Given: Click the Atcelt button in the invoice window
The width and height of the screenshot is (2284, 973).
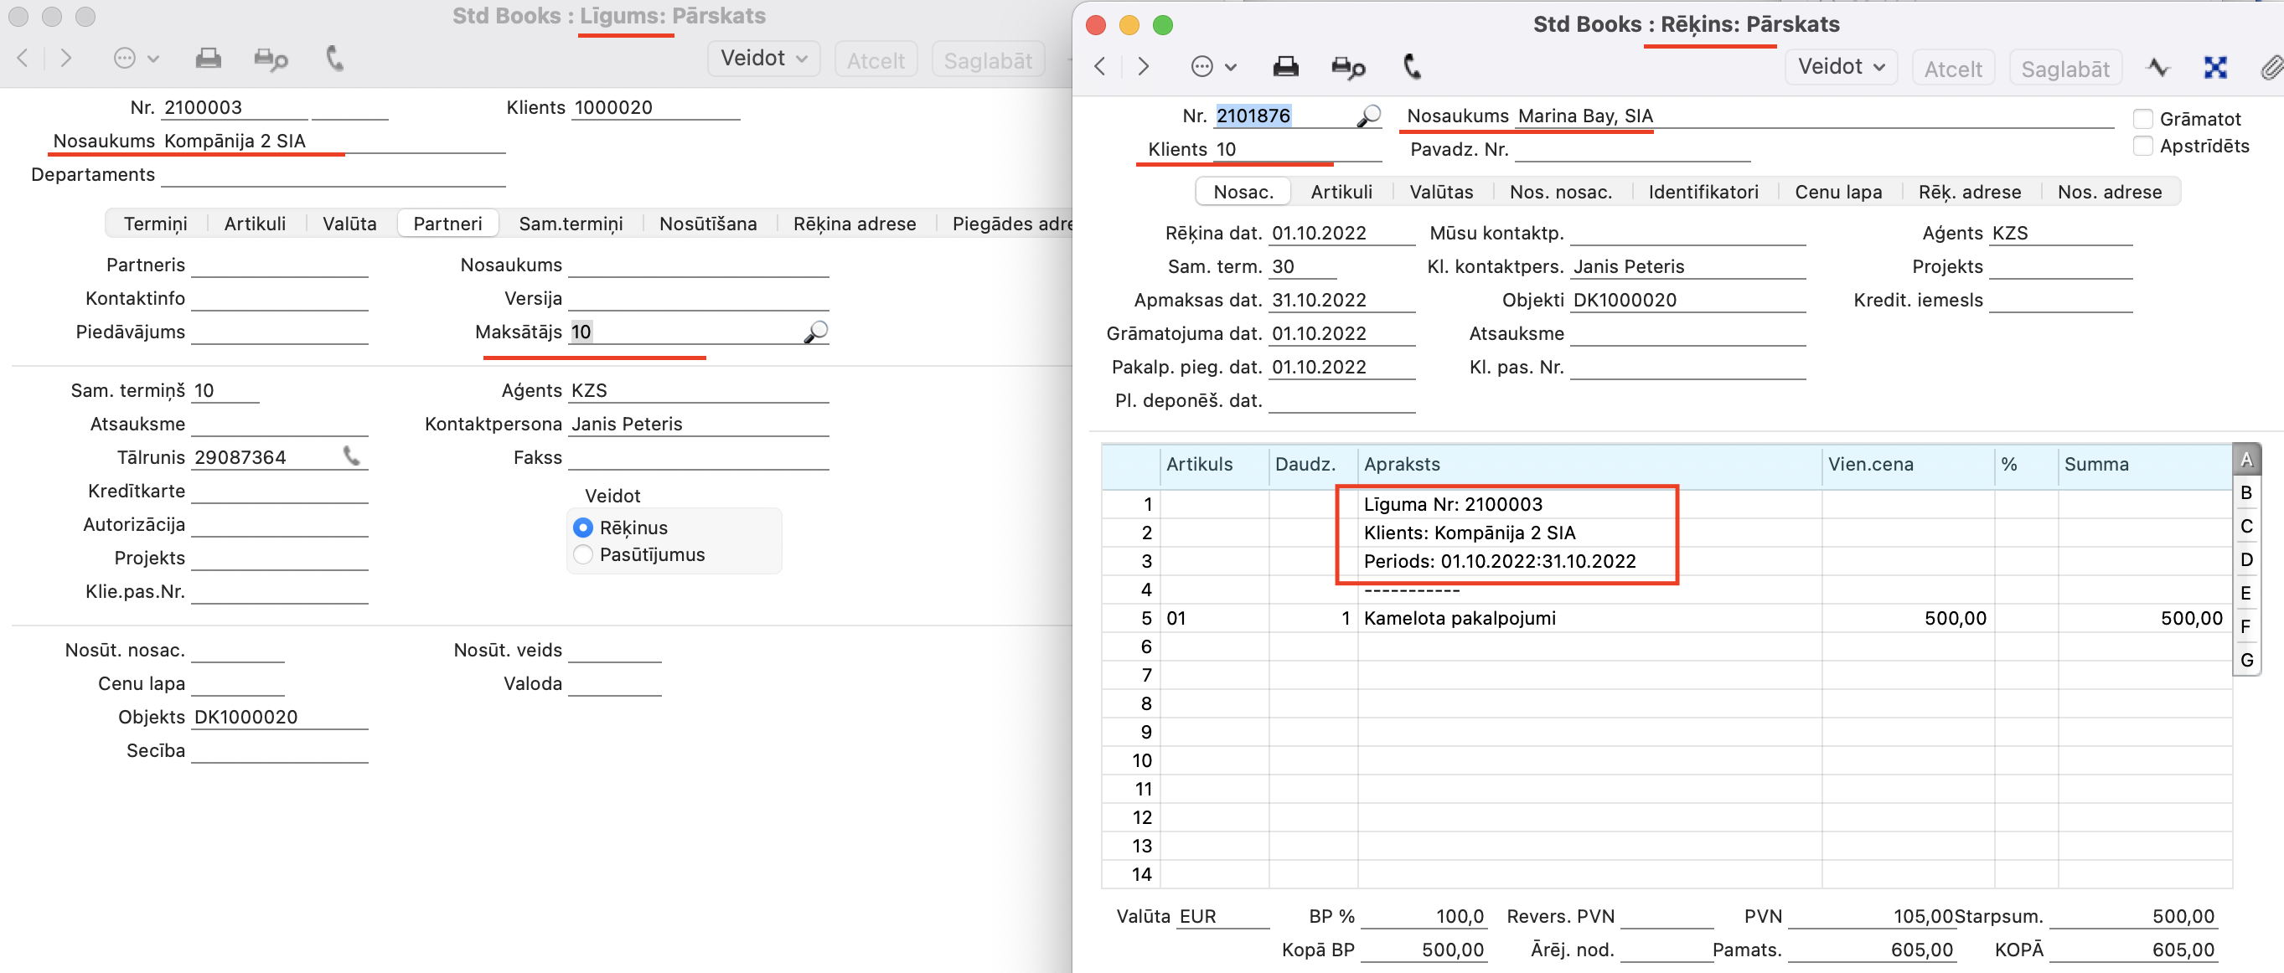Looking at the screenshot, I should [x=1952, y=69].
